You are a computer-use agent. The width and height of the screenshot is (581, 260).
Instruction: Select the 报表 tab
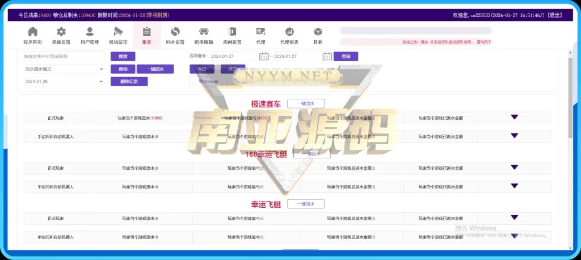pyautogui.click(x=146, y=35)
